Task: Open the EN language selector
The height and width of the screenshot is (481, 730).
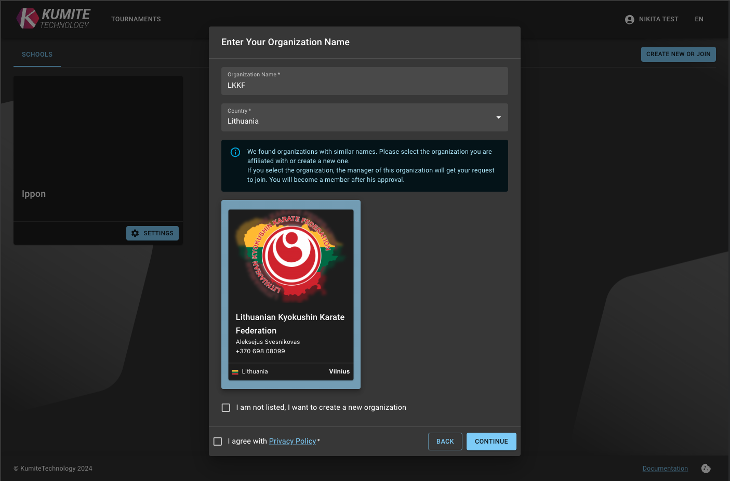Action: [x=699, y=19]
